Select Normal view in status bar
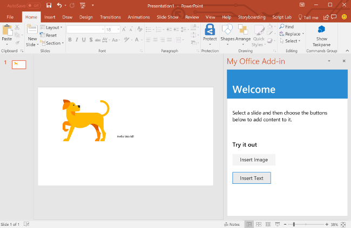 click(249, 224)
